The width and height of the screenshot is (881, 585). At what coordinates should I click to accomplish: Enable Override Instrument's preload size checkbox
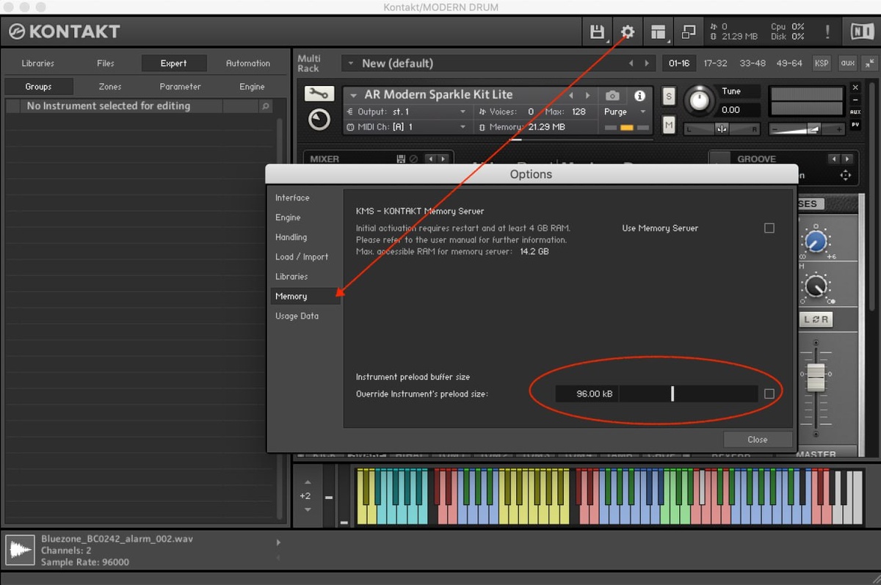tap(769, 394)
